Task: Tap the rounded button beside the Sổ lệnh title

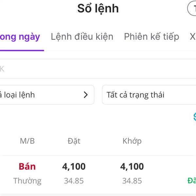Action: tap(192, 8)
